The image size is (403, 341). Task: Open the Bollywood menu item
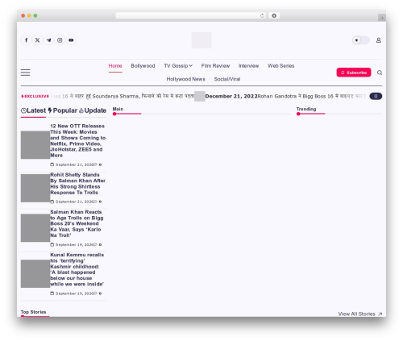coord(143,66)
